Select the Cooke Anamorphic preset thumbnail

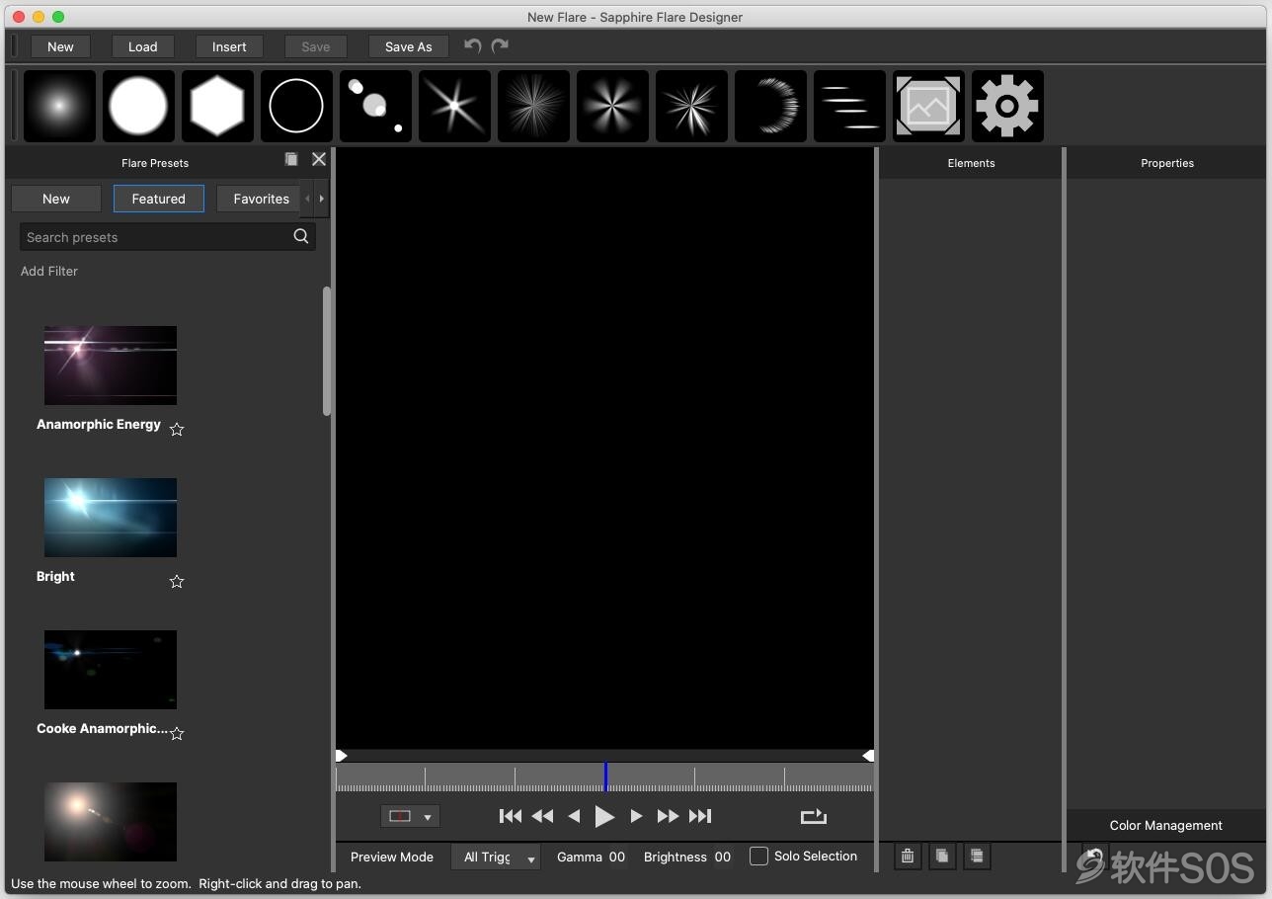(x=111, y=669)
